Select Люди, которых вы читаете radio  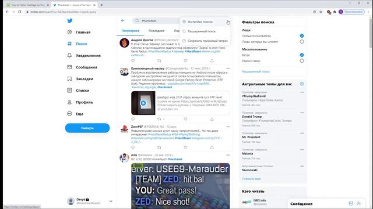[x=302, y=42]
